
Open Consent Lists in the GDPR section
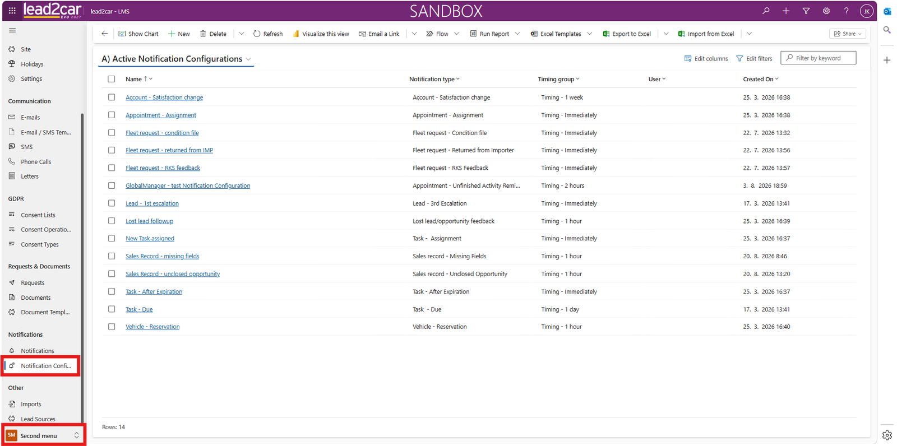pyautogui.click(x=38, y=215)
